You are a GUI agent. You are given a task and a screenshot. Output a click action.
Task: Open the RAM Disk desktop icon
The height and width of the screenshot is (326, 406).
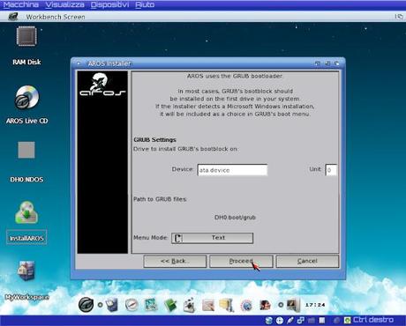26,36
